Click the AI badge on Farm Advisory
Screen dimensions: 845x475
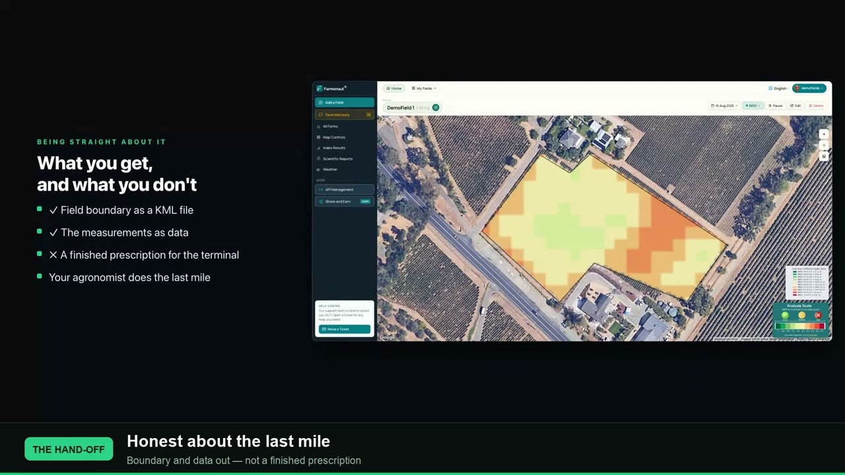click(368, 115)
